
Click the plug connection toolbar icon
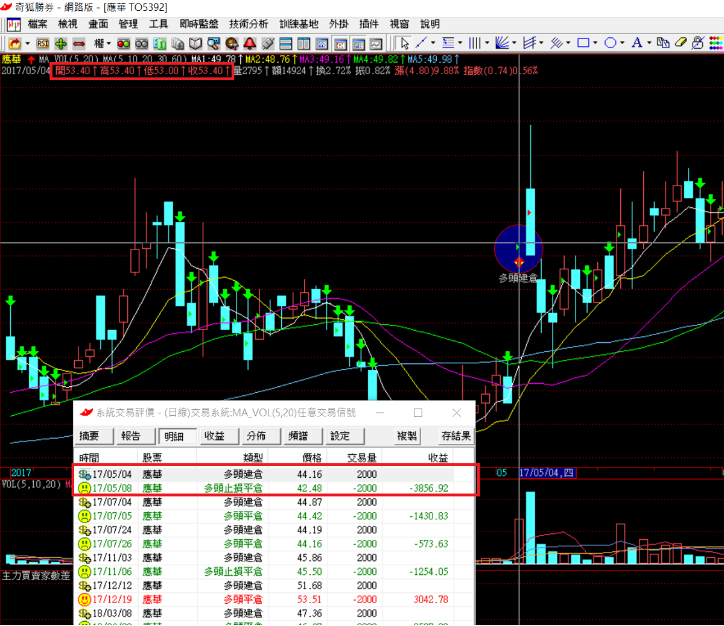(268, 43)
